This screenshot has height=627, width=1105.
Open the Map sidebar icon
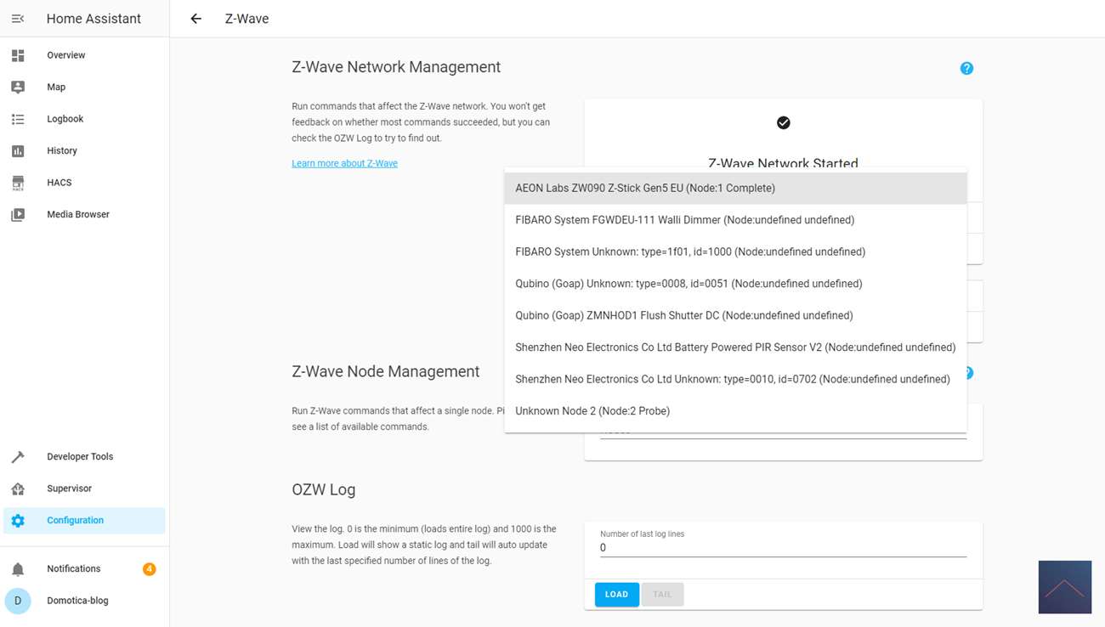(x=18, y=87)
